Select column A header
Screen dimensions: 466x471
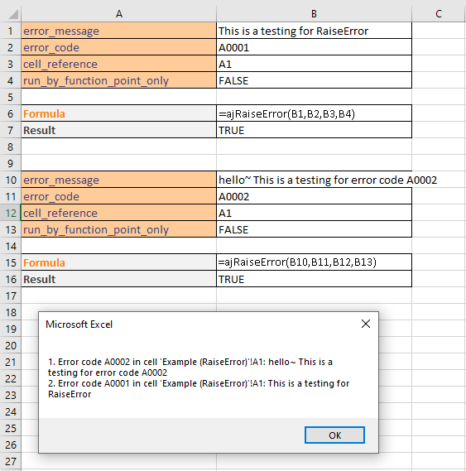[x=119, y=14]
